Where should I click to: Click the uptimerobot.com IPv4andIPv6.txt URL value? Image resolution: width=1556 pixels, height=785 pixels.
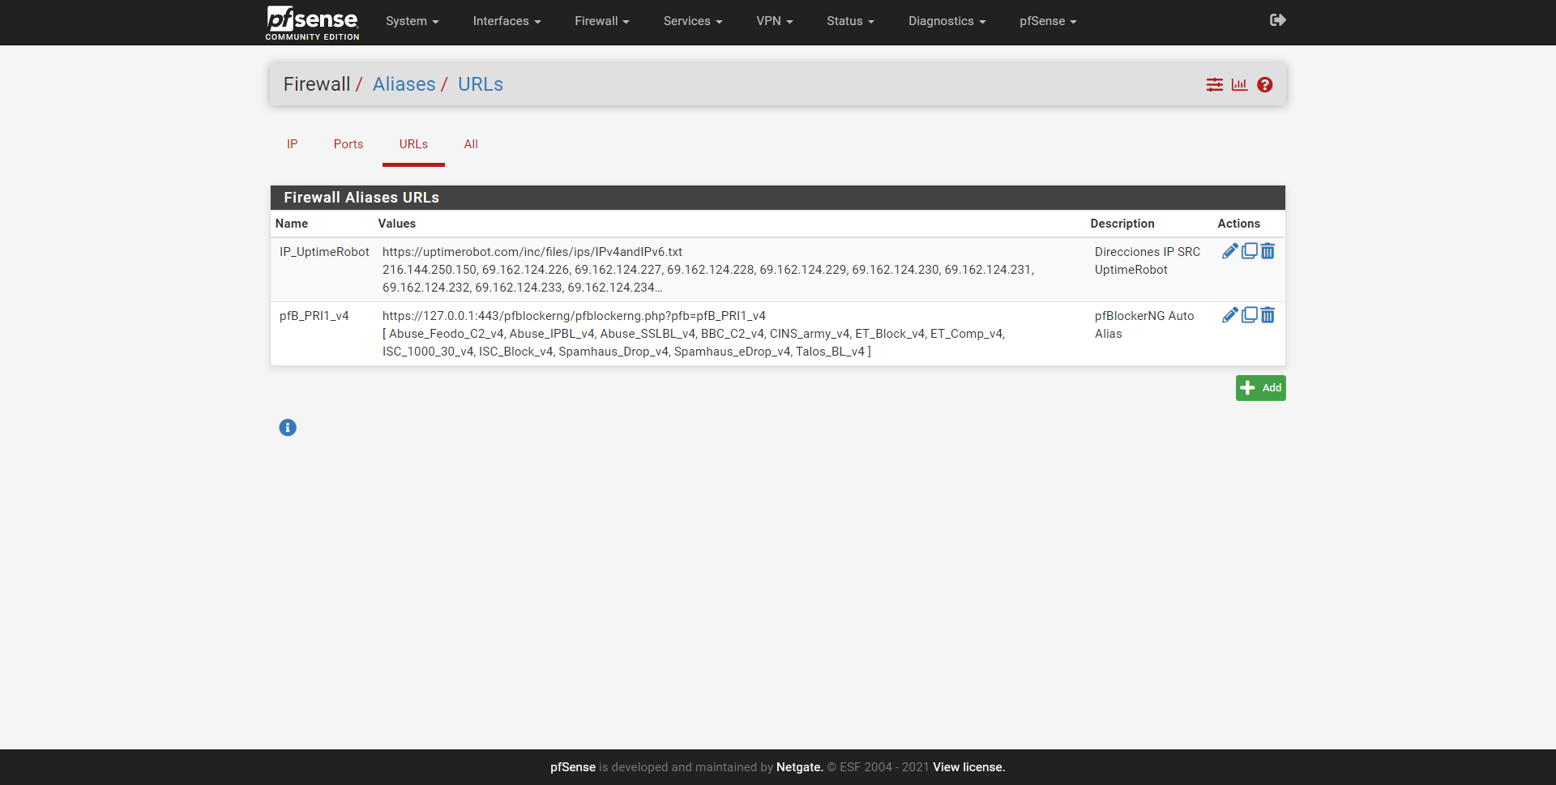(x=532, y=252)
